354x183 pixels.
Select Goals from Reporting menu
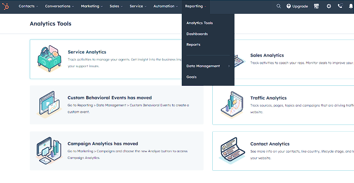pos(191,77)
